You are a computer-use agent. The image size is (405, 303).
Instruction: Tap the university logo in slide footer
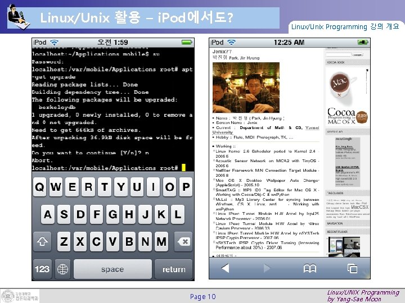pyautogui.click(x=20, y=296)
